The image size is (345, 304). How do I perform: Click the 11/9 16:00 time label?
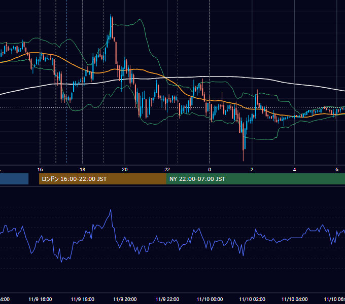tap(40, 299)
